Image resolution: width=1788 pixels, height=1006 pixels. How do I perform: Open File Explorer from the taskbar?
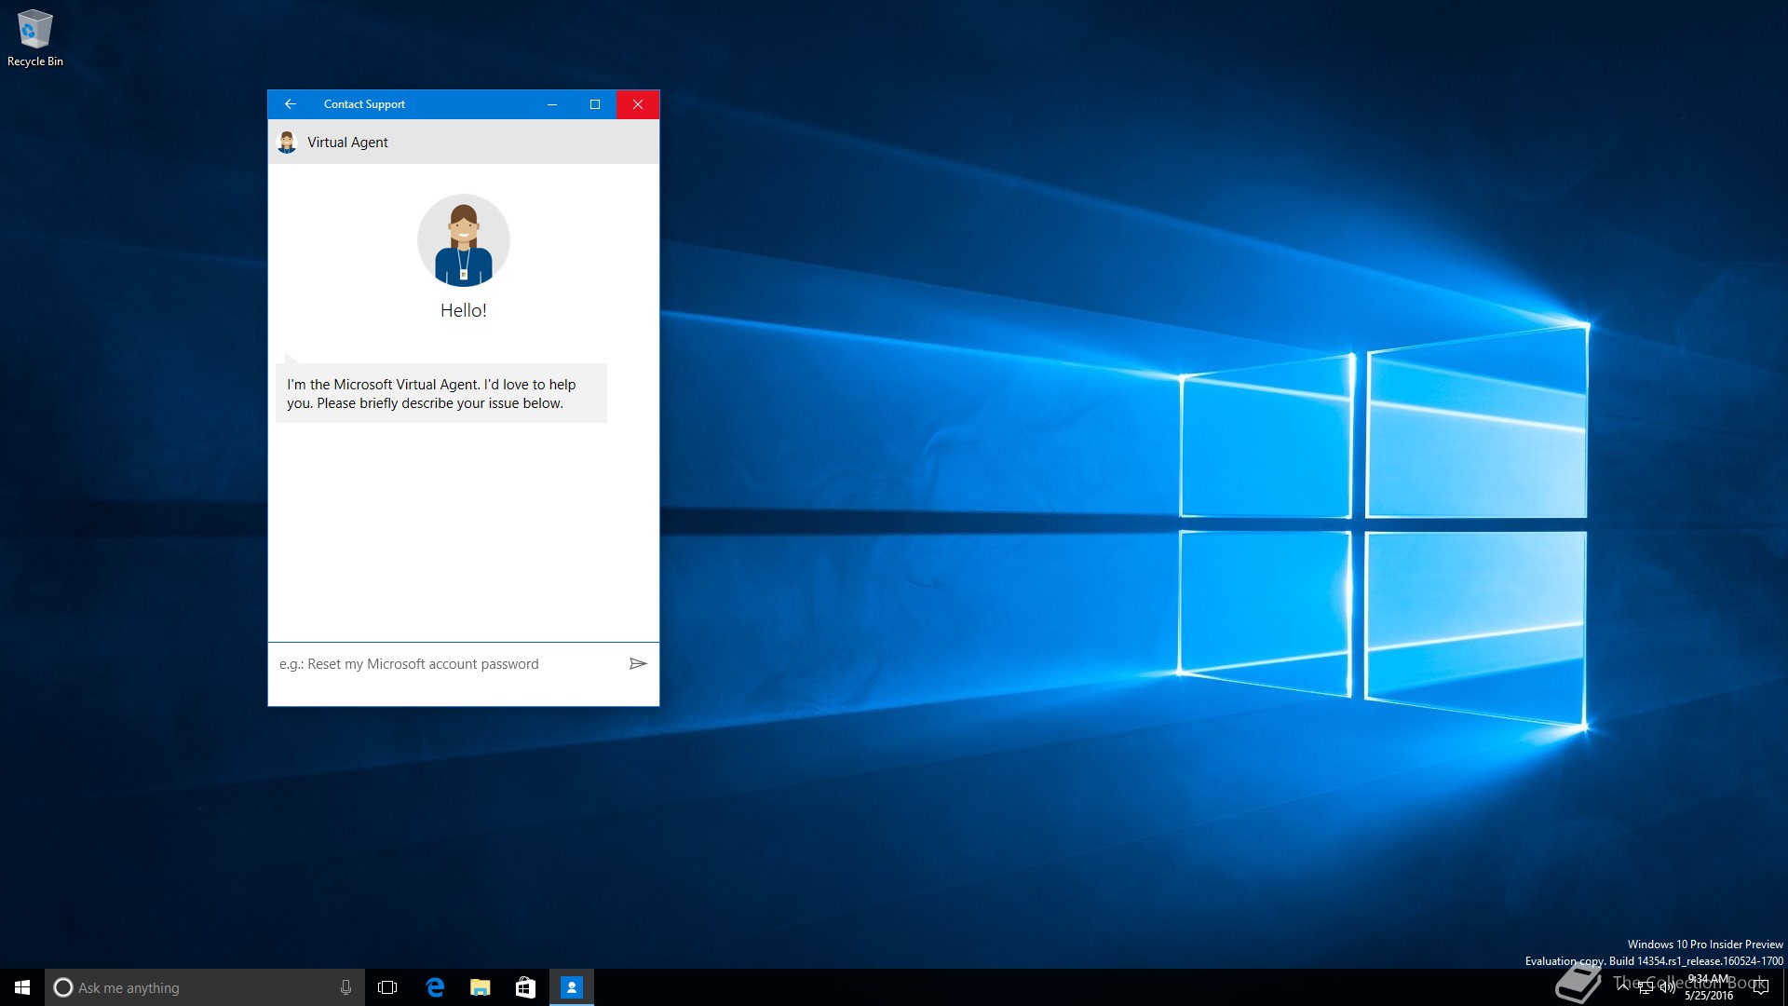point(480,987)
